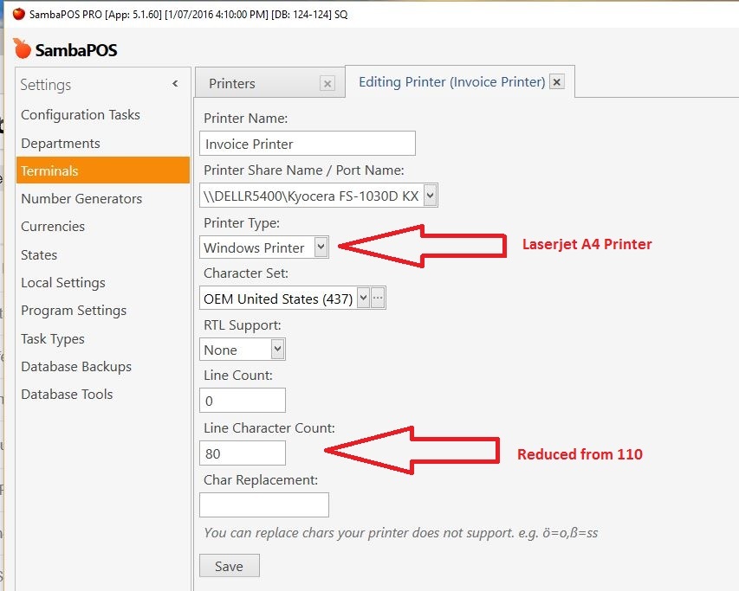Click the 'Character Set:' label

pos(246,273)
